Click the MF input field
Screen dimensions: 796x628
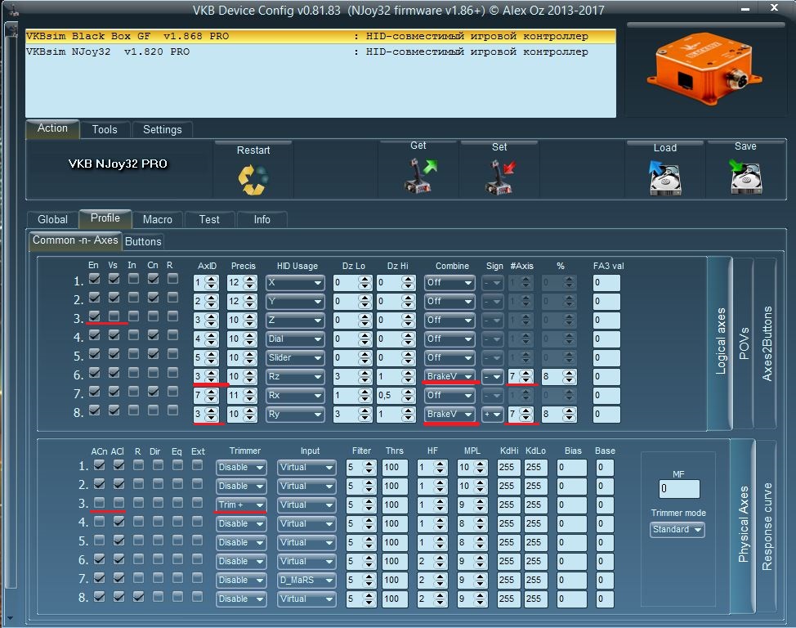point(679,489)
